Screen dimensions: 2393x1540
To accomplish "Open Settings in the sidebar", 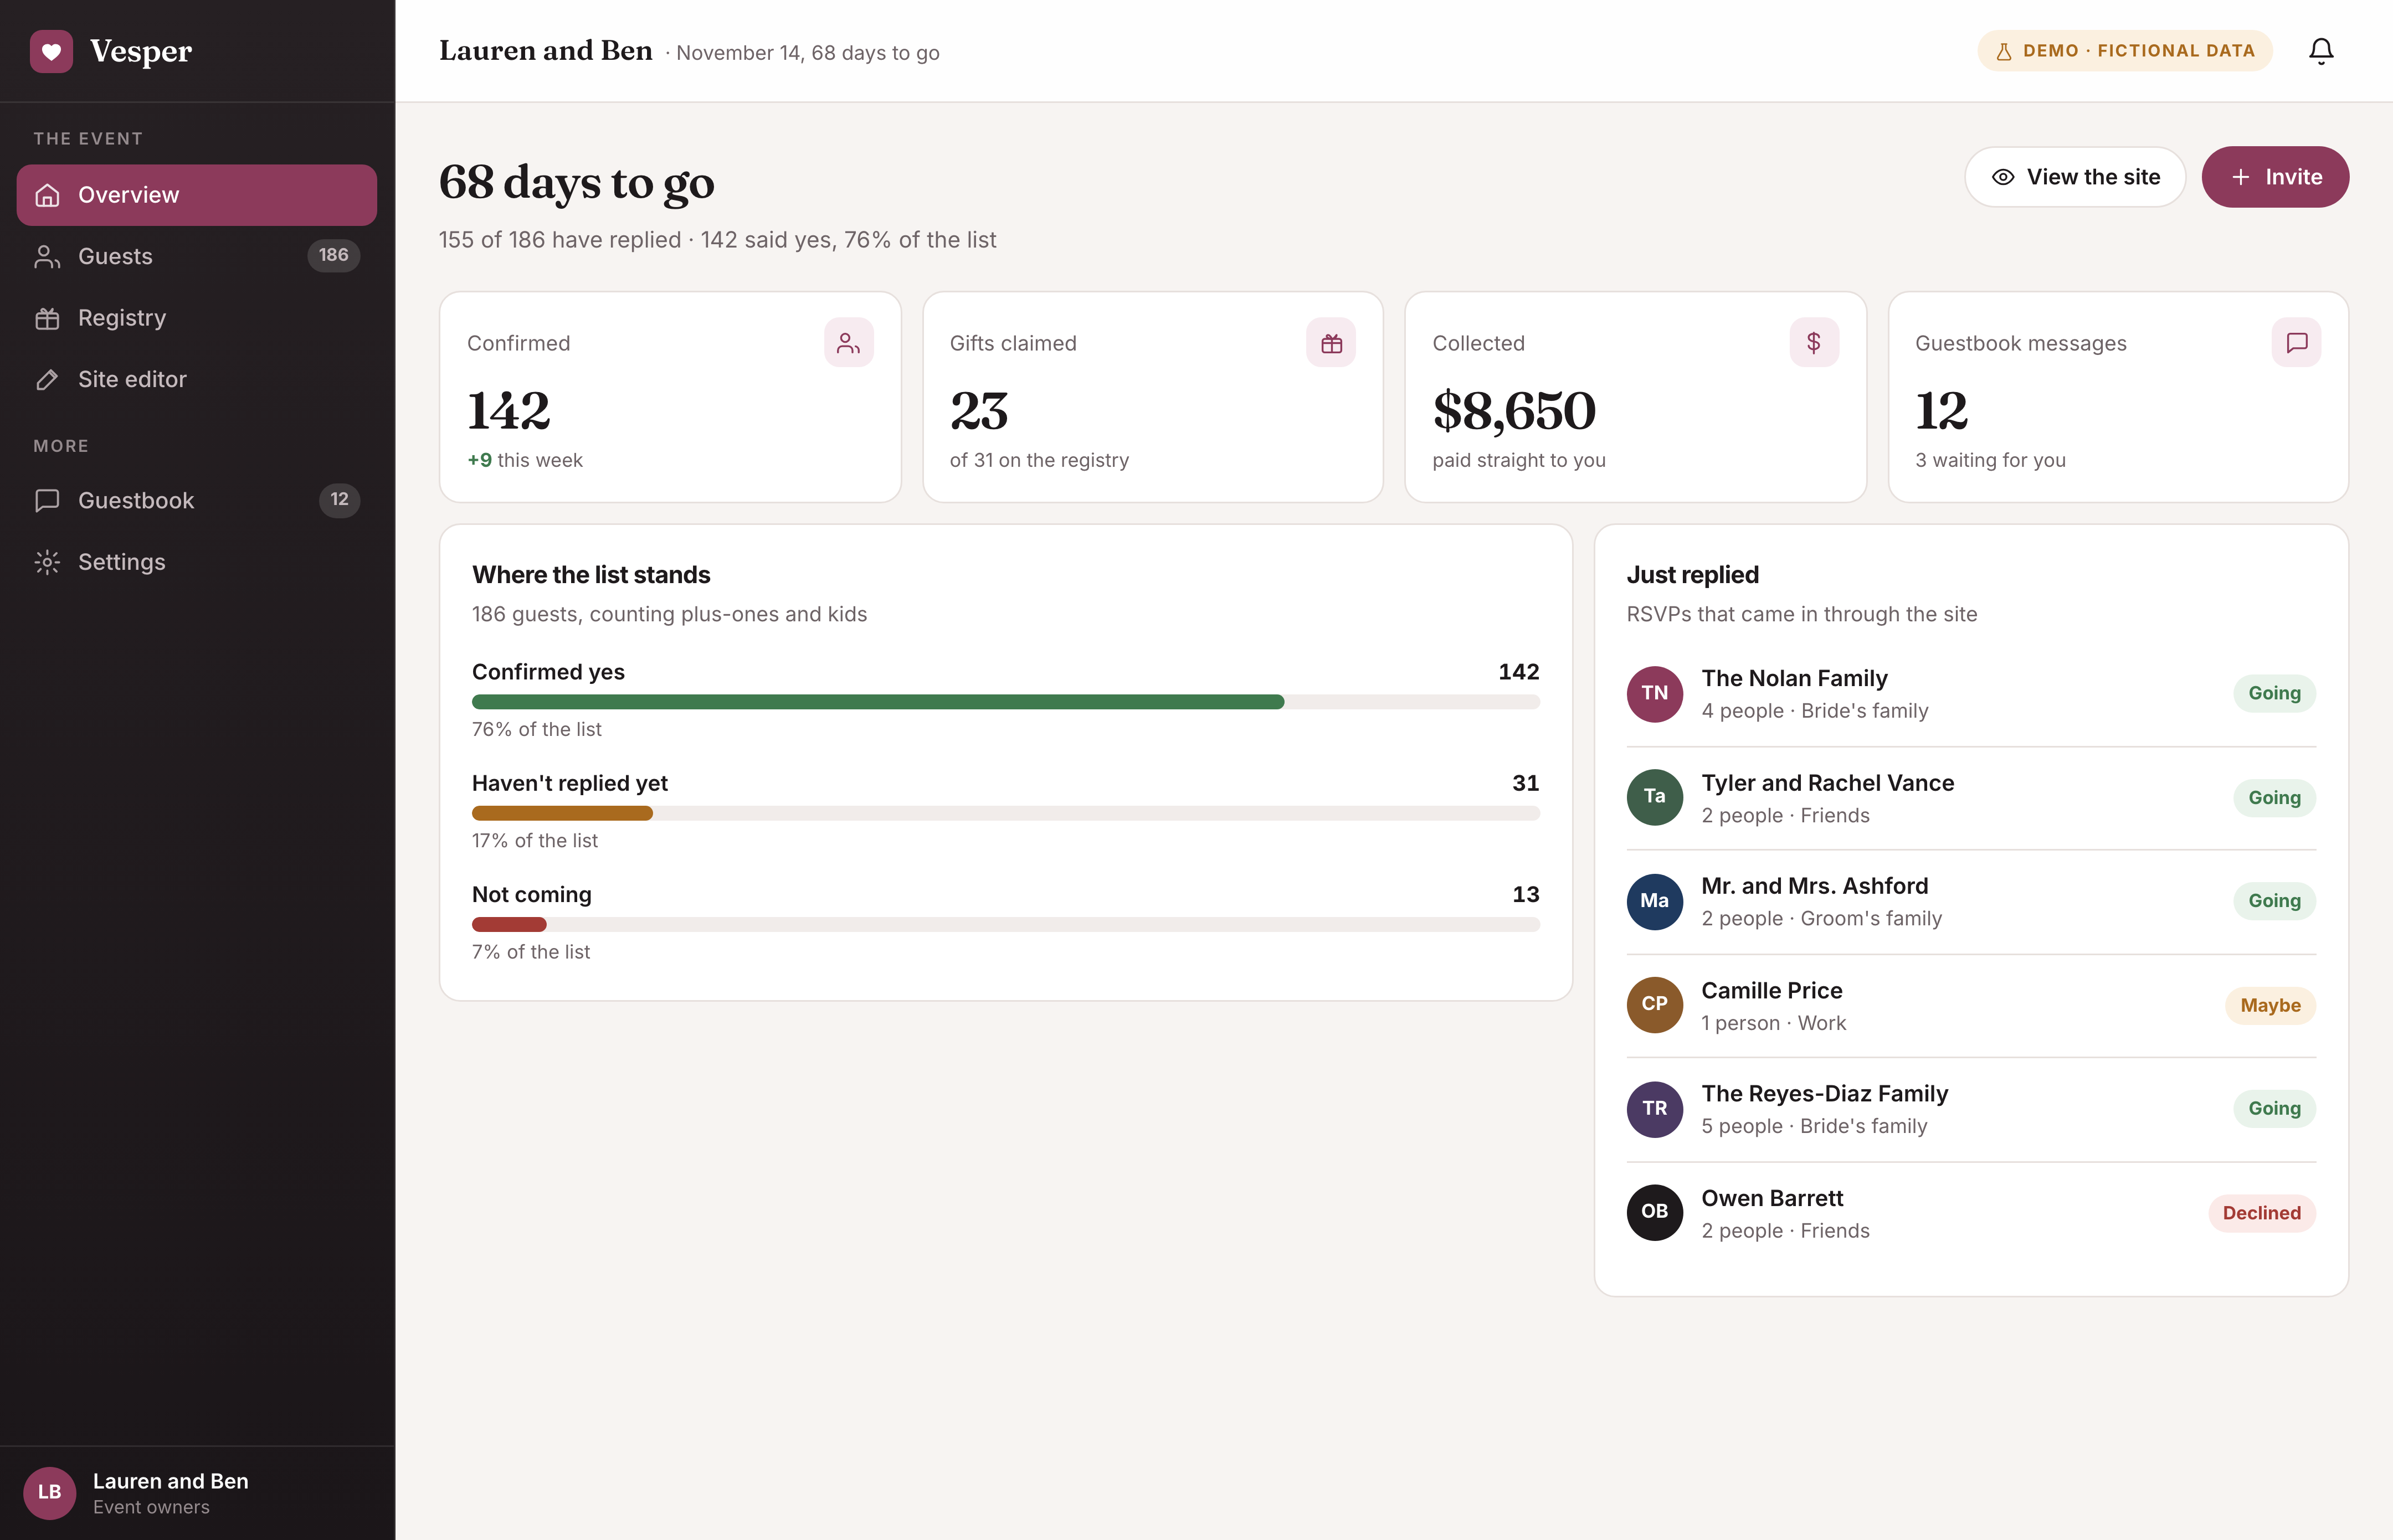I will (x=197, y=562).
